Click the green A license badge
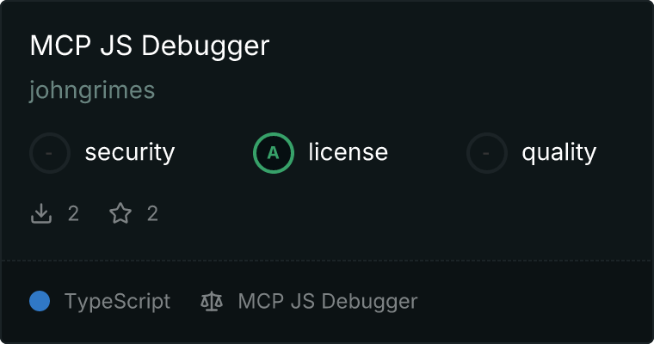 tap(274, 153)
